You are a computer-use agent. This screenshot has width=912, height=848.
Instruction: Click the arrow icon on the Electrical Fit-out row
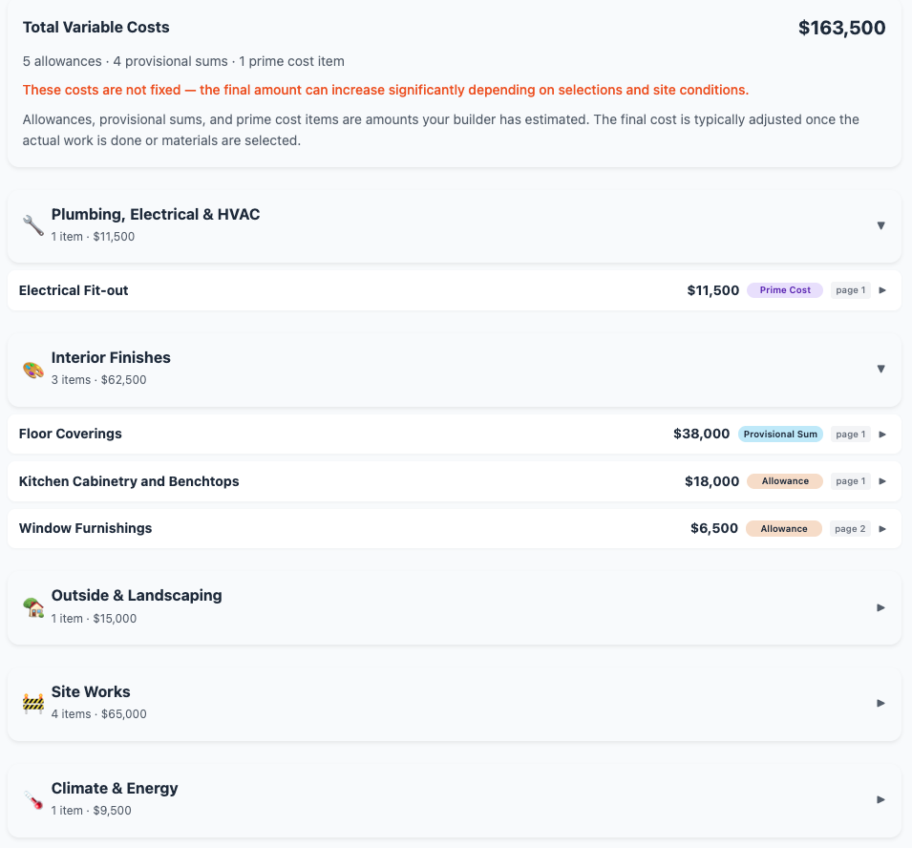point(882,289)
